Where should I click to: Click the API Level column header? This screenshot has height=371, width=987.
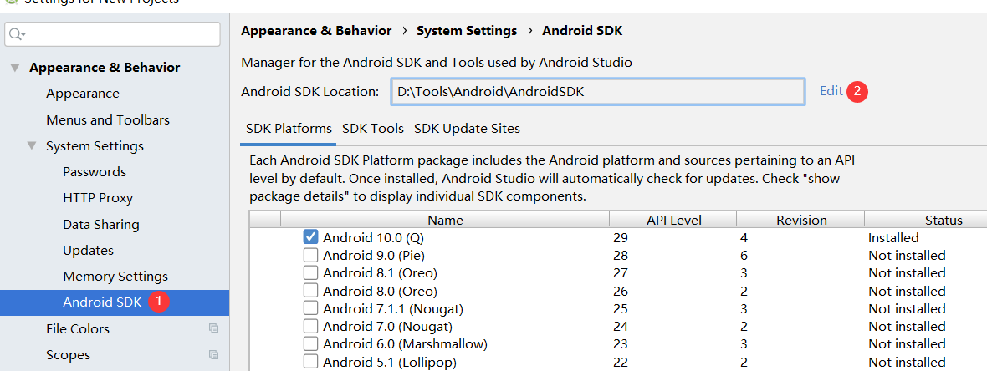(673, 220)
